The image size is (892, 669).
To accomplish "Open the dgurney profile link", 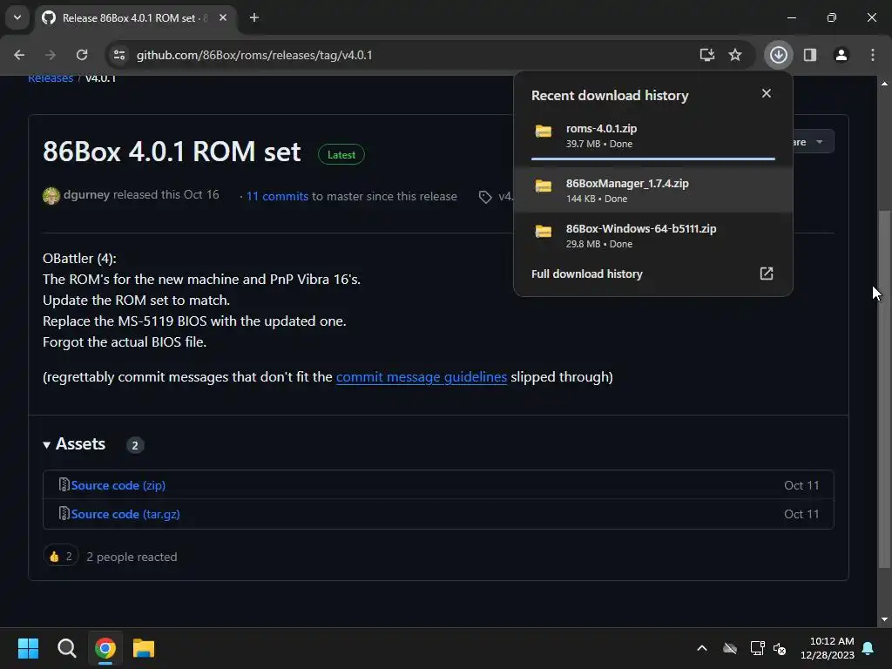I will click(86, 194).
